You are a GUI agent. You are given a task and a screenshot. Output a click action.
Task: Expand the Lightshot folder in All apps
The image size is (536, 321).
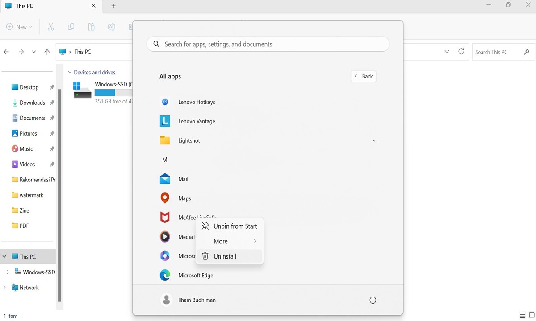(x=374, y=140)
